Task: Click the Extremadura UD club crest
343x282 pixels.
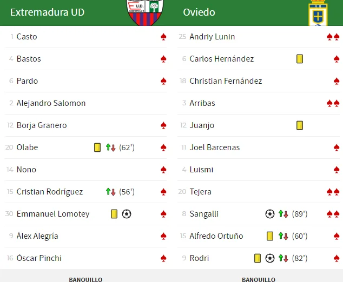Action: click(x=144, y=13)
